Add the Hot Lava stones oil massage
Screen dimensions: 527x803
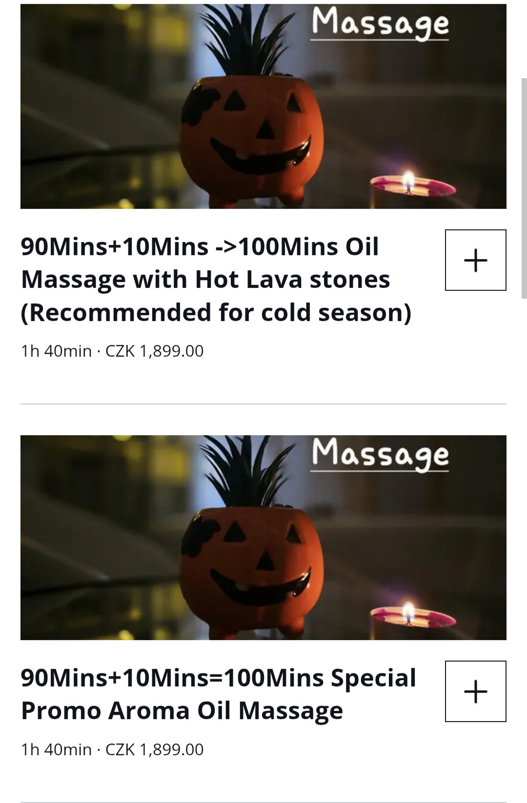tap(475, 260)
